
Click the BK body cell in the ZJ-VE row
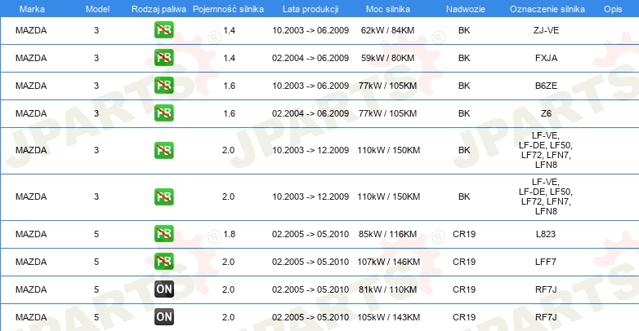464,30
